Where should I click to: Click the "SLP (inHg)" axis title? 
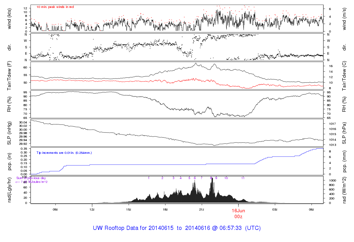point(9,133)
